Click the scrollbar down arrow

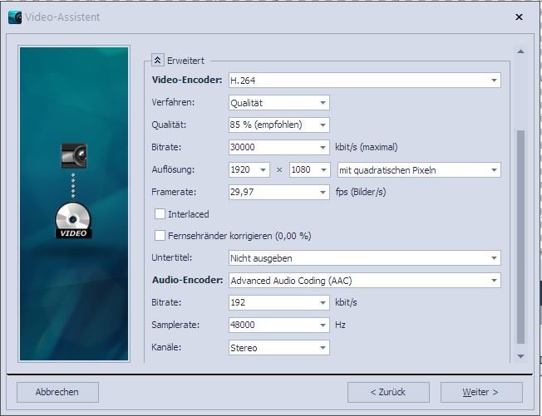pos(520,356)
